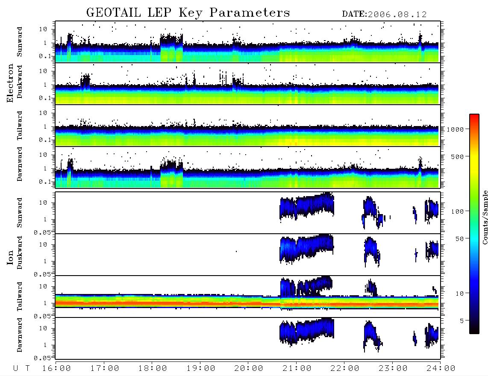The width and height of the screenshot is (488, 376).
Task: Click the Ion Dawnward spectrogram panel
Action: click(248, 338)
